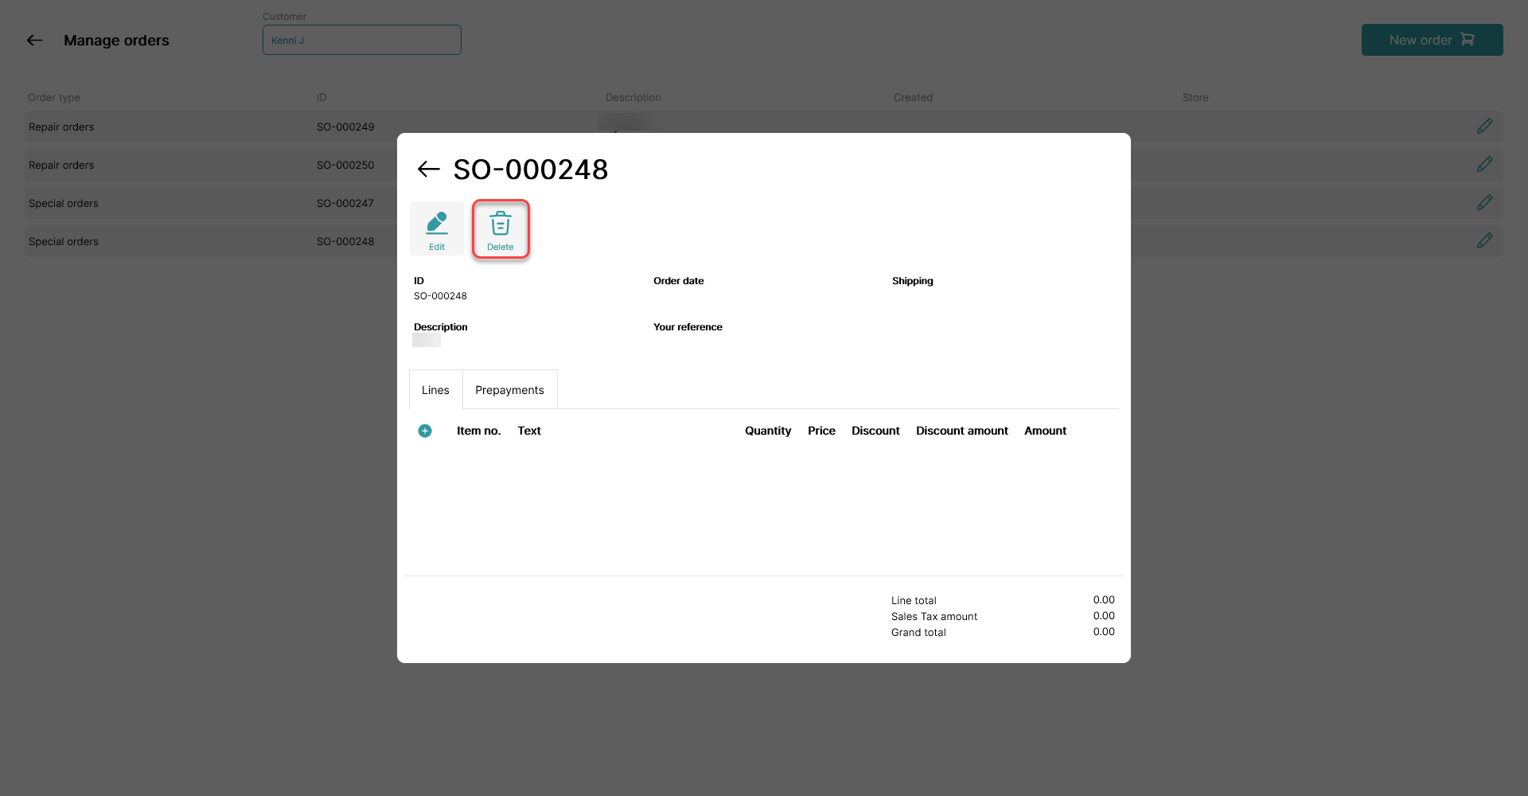Screen dimensions: 1528x796
Task: Click the Created column header
Action: pyautogui.click(x=913, y=97)
